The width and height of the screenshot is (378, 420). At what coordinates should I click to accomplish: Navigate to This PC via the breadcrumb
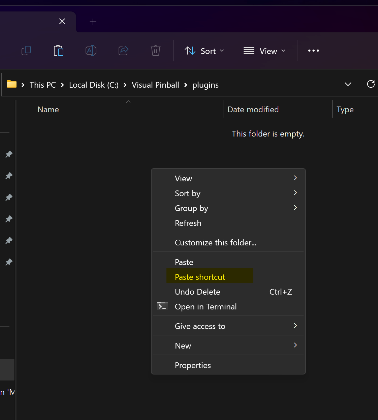[x=42, y=85]
